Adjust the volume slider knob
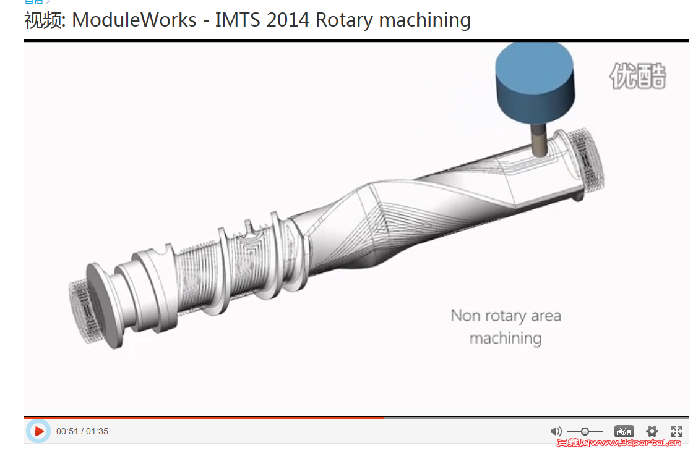693x451 pixels. pos(585,431)
